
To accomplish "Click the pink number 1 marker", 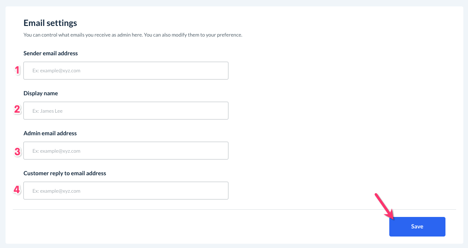I will [x=17, y=70].
